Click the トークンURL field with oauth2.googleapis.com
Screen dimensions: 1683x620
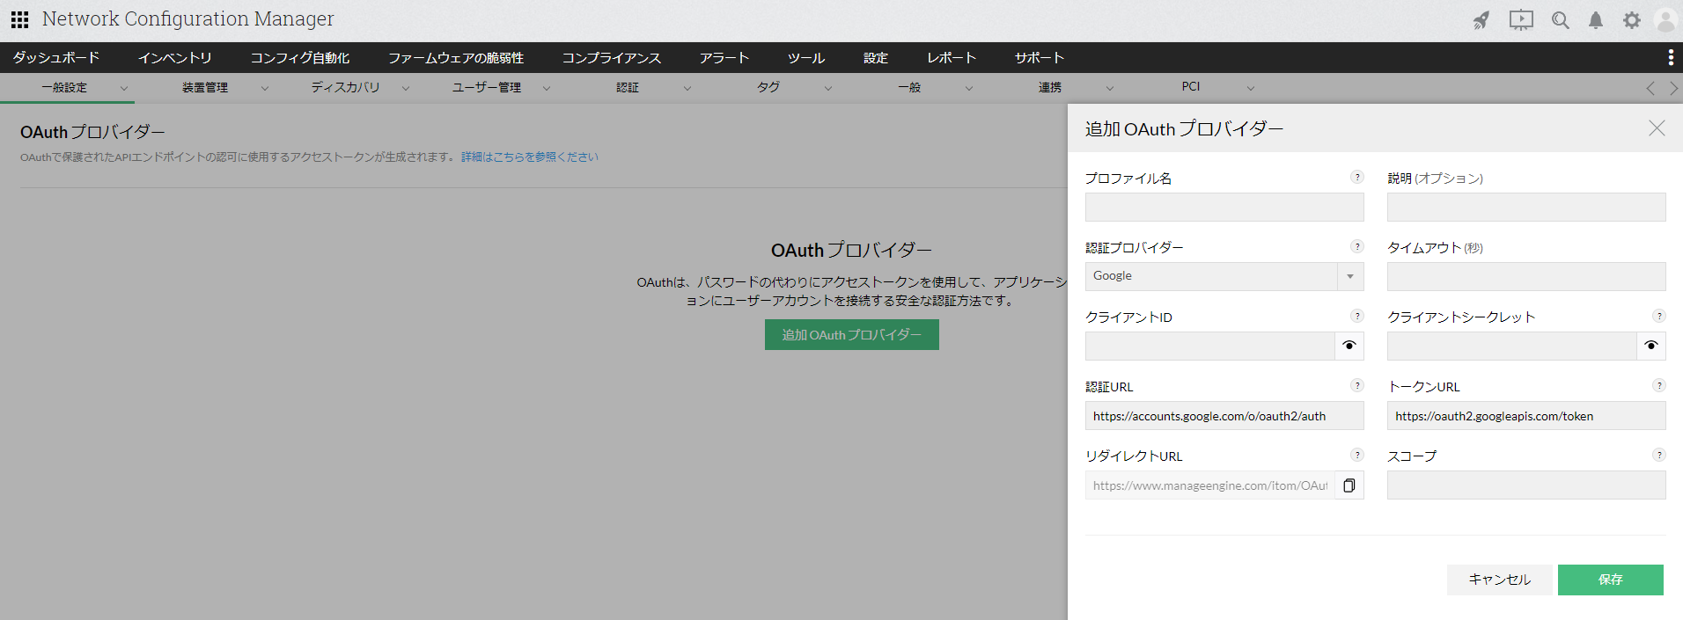click(x=1526, y=416)
